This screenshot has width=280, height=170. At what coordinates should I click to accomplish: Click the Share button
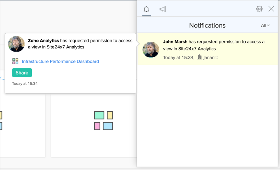click(x=22, y=72)
